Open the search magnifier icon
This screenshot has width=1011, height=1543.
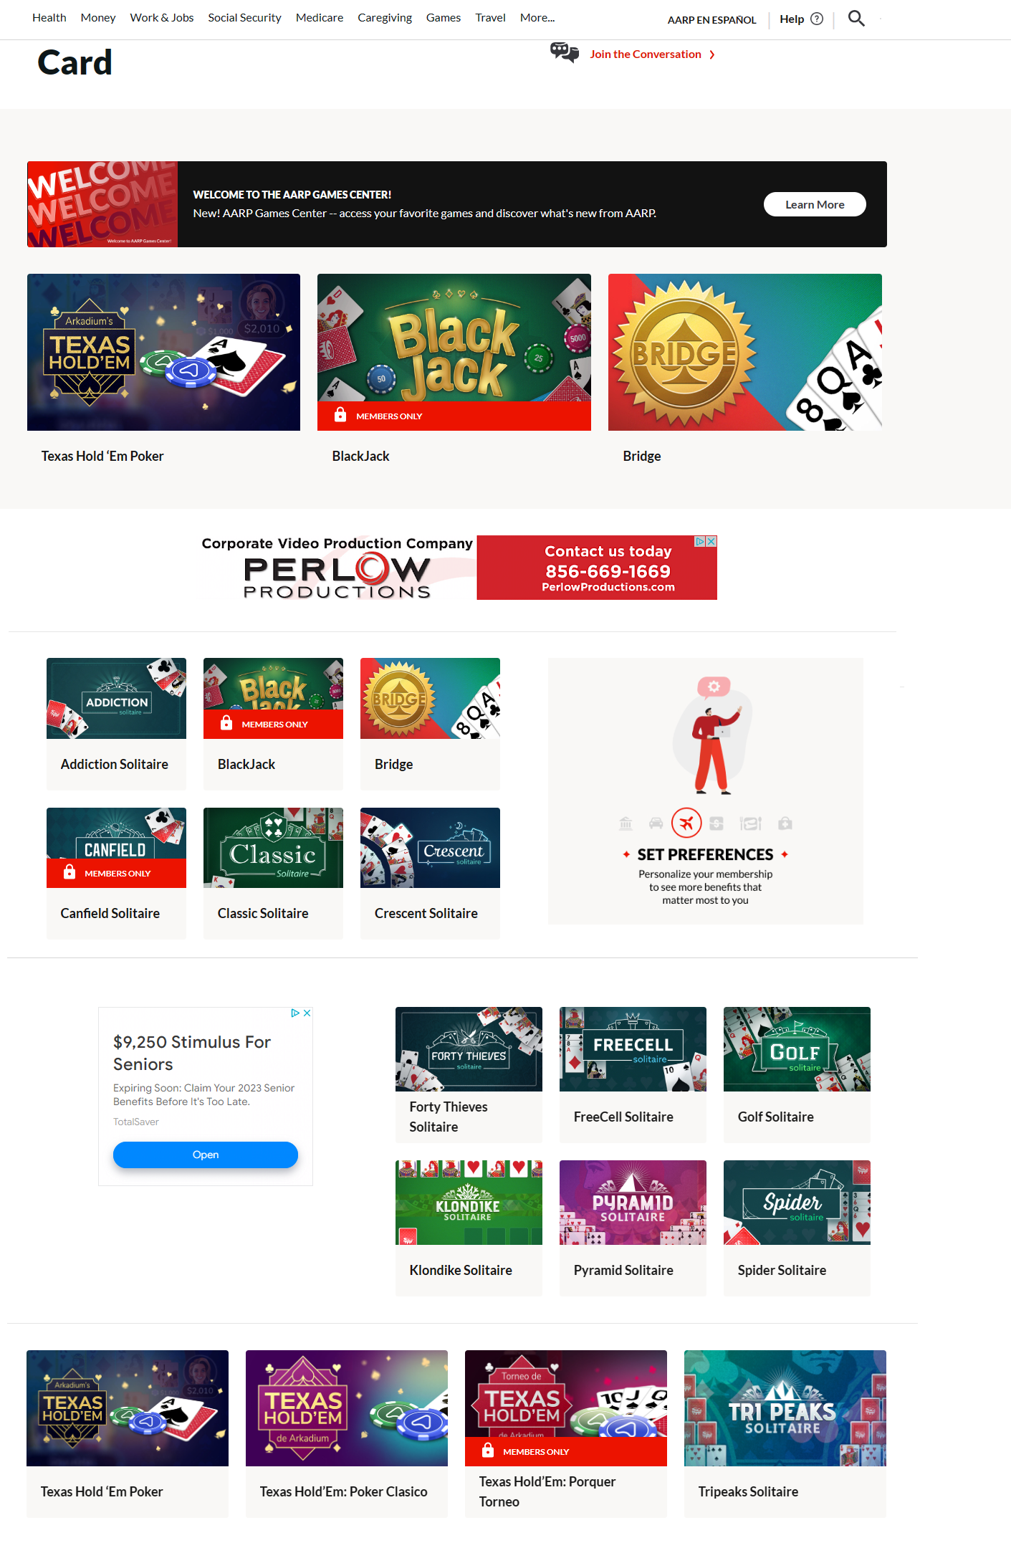856,19
